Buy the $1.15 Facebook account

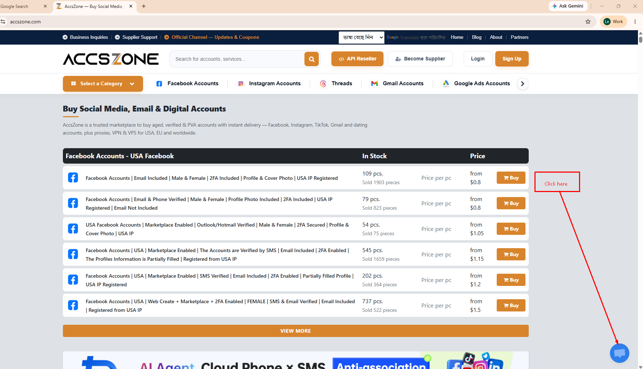click(511, 254)
